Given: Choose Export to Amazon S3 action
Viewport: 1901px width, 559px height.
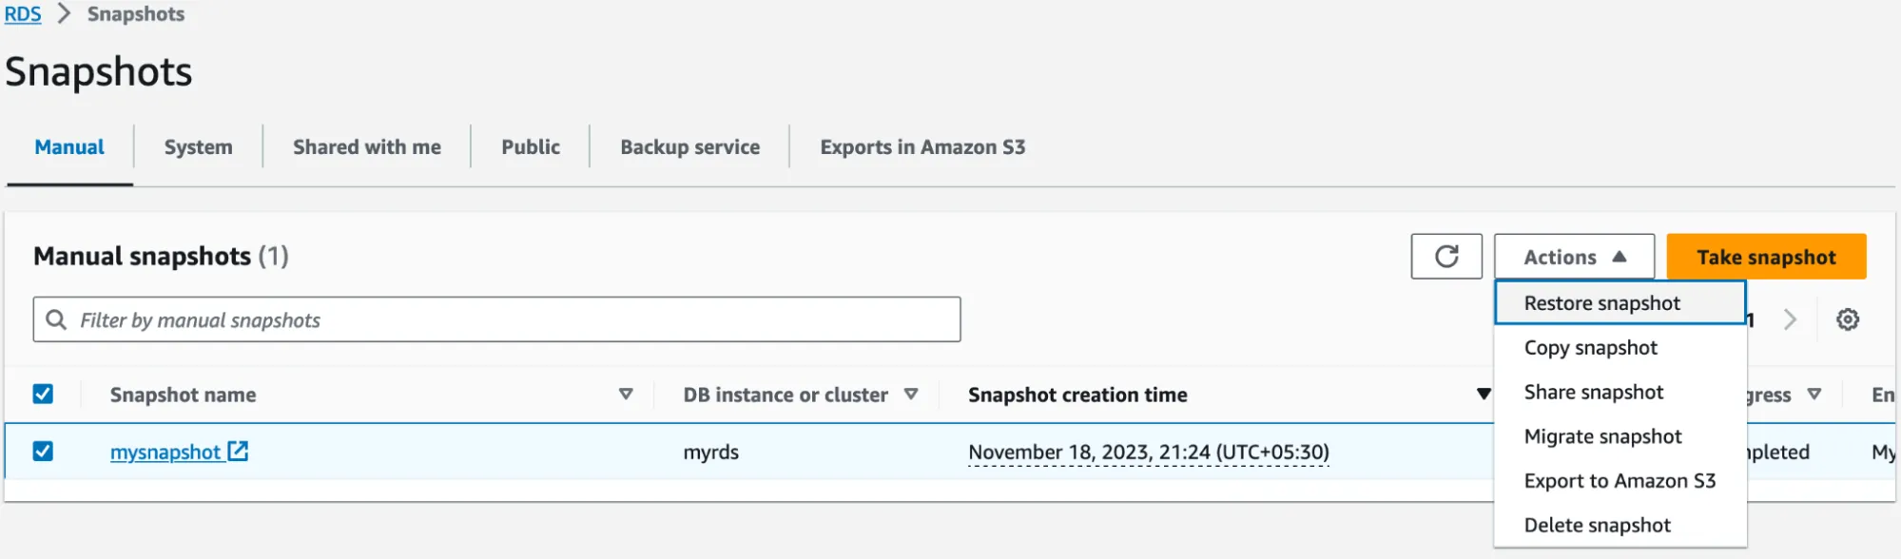Looking at the screenshot, I should pos(1620,480).
